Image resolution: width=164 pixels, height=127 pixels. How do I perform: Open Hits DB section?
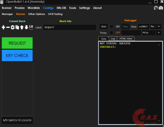click(61, 8)
